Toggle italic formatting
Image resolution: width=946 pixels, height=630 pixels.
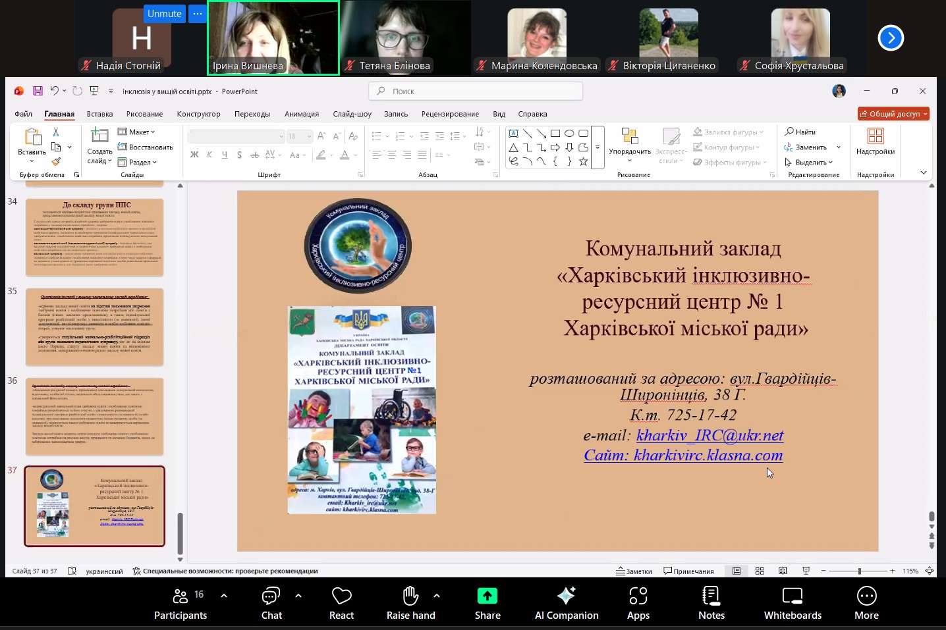coord(209,155)
